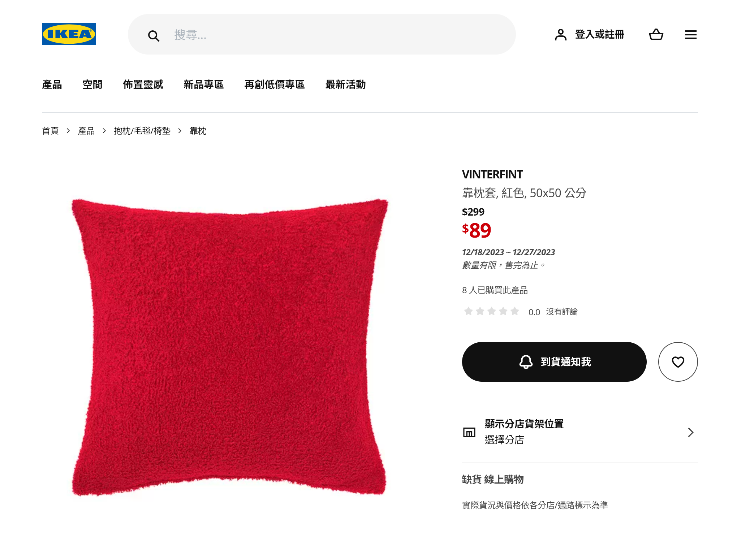Click the search magnifier icon
The image size is (737, 533).
(x=154, y=35)
